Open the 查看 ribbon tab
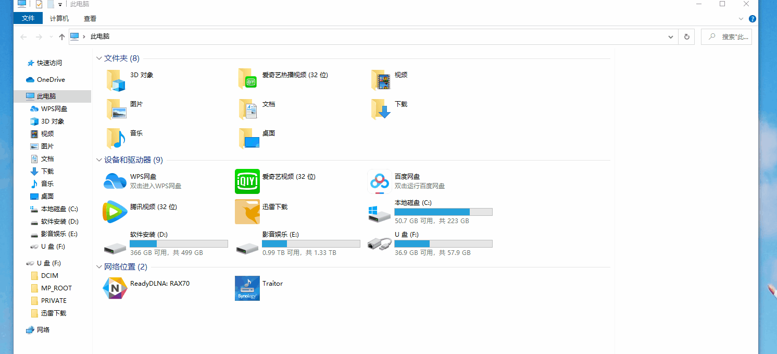Screen dimensions: 777x354 pos(90,18)
